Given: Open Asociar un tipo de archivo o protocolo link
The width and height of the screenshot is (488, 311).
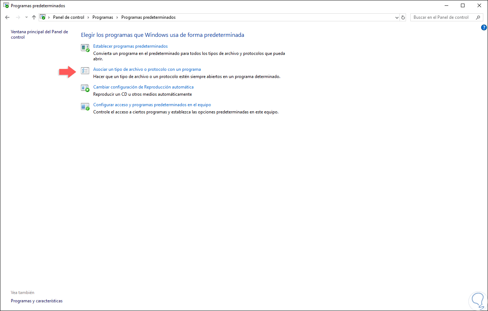Looking at the screenshot, I should [x=147, y=69].
